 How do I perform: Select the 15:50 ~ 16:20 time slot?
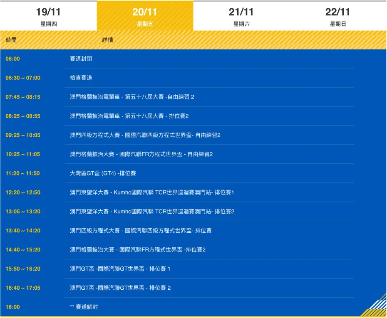23,269
